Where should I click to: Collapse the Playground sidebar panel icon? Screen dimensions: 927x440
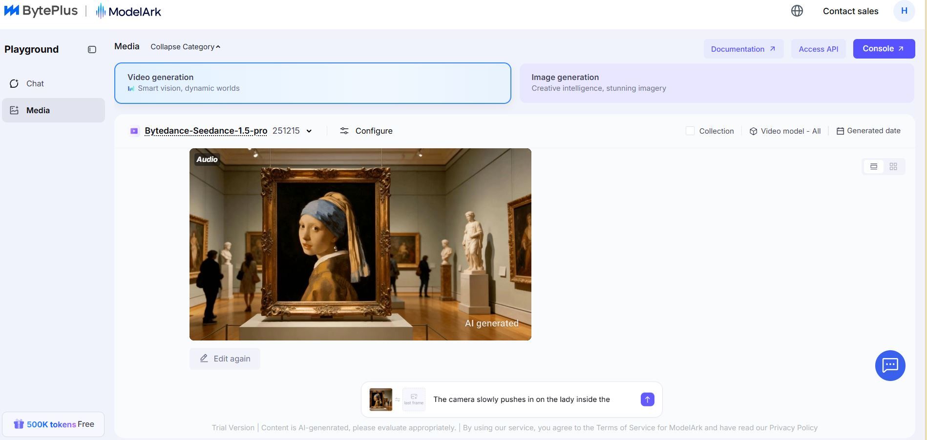[92, 49]
